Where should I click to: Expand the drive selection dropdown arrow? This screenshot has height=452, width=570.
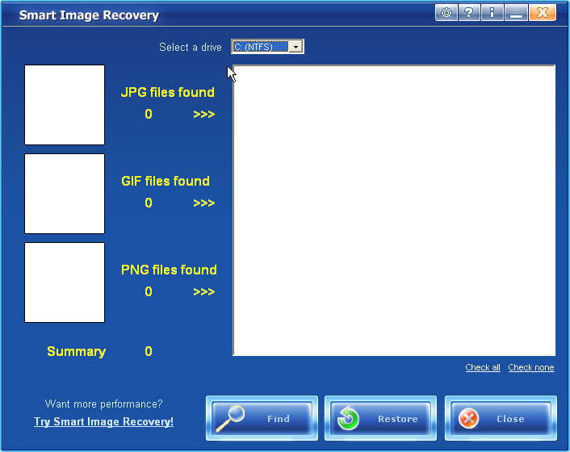pos(296,47)
